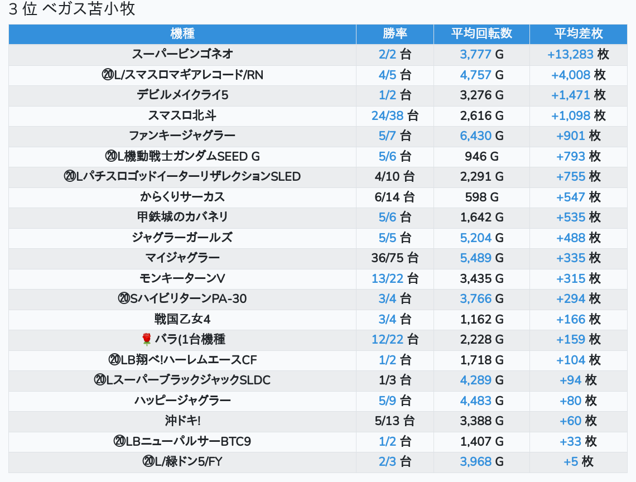Click the 2/3 台 win rate value

[394, 462]
